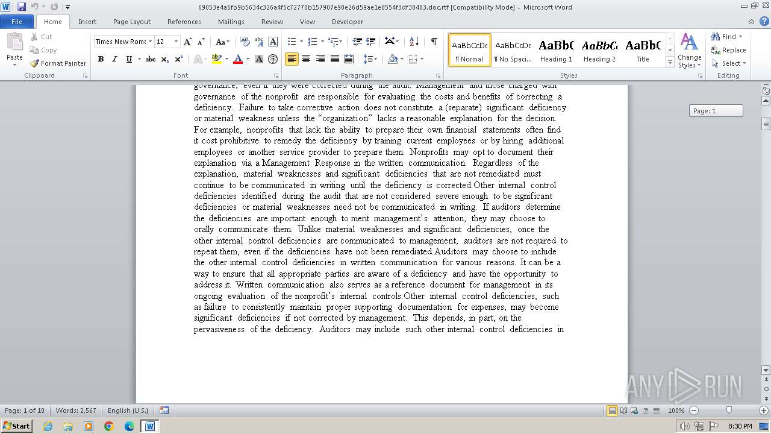771x434 pixels.
Task: Apply the Normal style
Action: coord(470,50)
